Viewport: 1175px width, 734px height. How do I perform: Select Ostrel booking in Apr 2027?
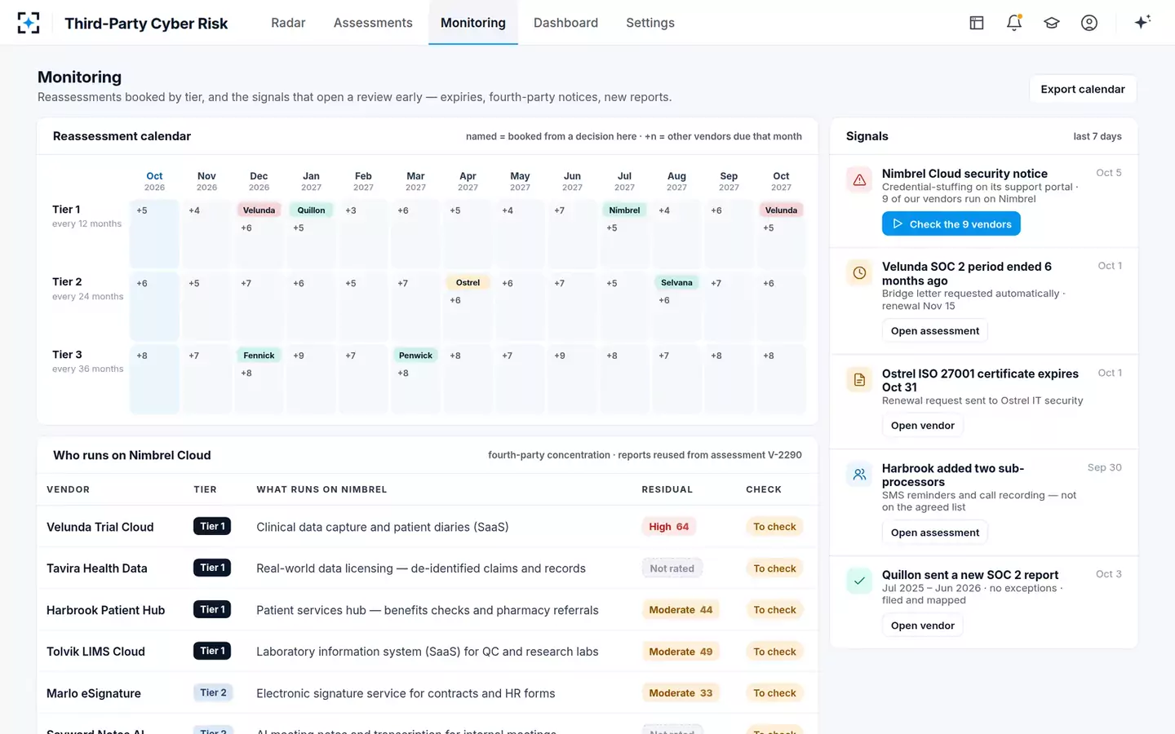tap(468, 283)
